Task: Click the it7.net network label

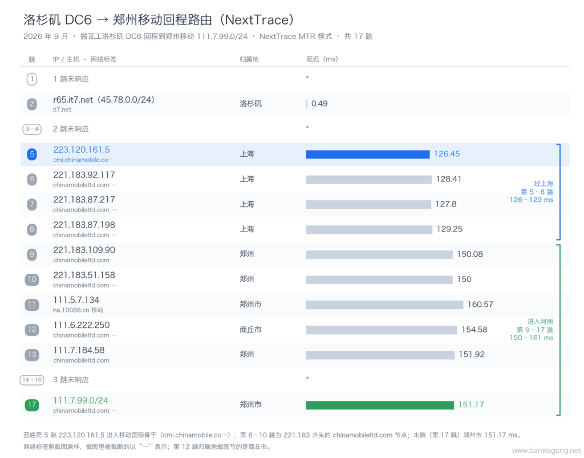Action: [x=62, y=110]
